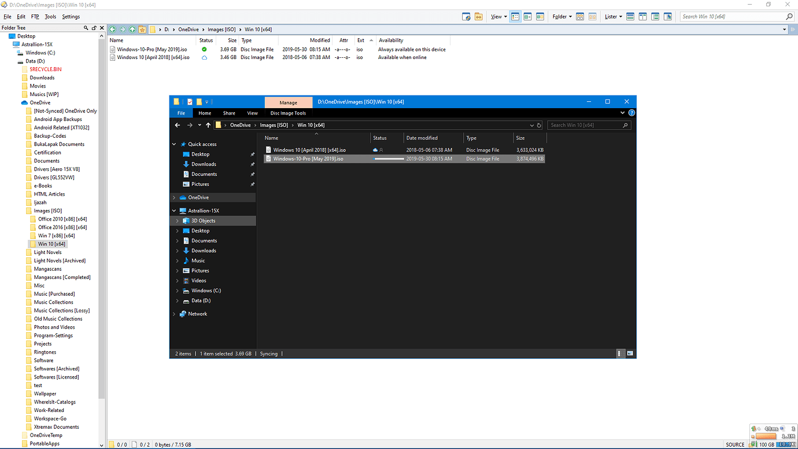The height and width of the screenshot is (449, 798).
Task: Open the Explorer address bar history dropdown
Action: (531, 125)
